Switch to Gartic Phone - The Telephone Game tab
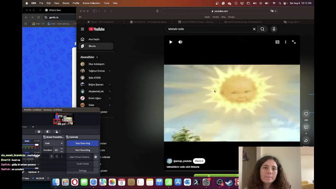The image size is (336, 189). (x=148, y=22)
